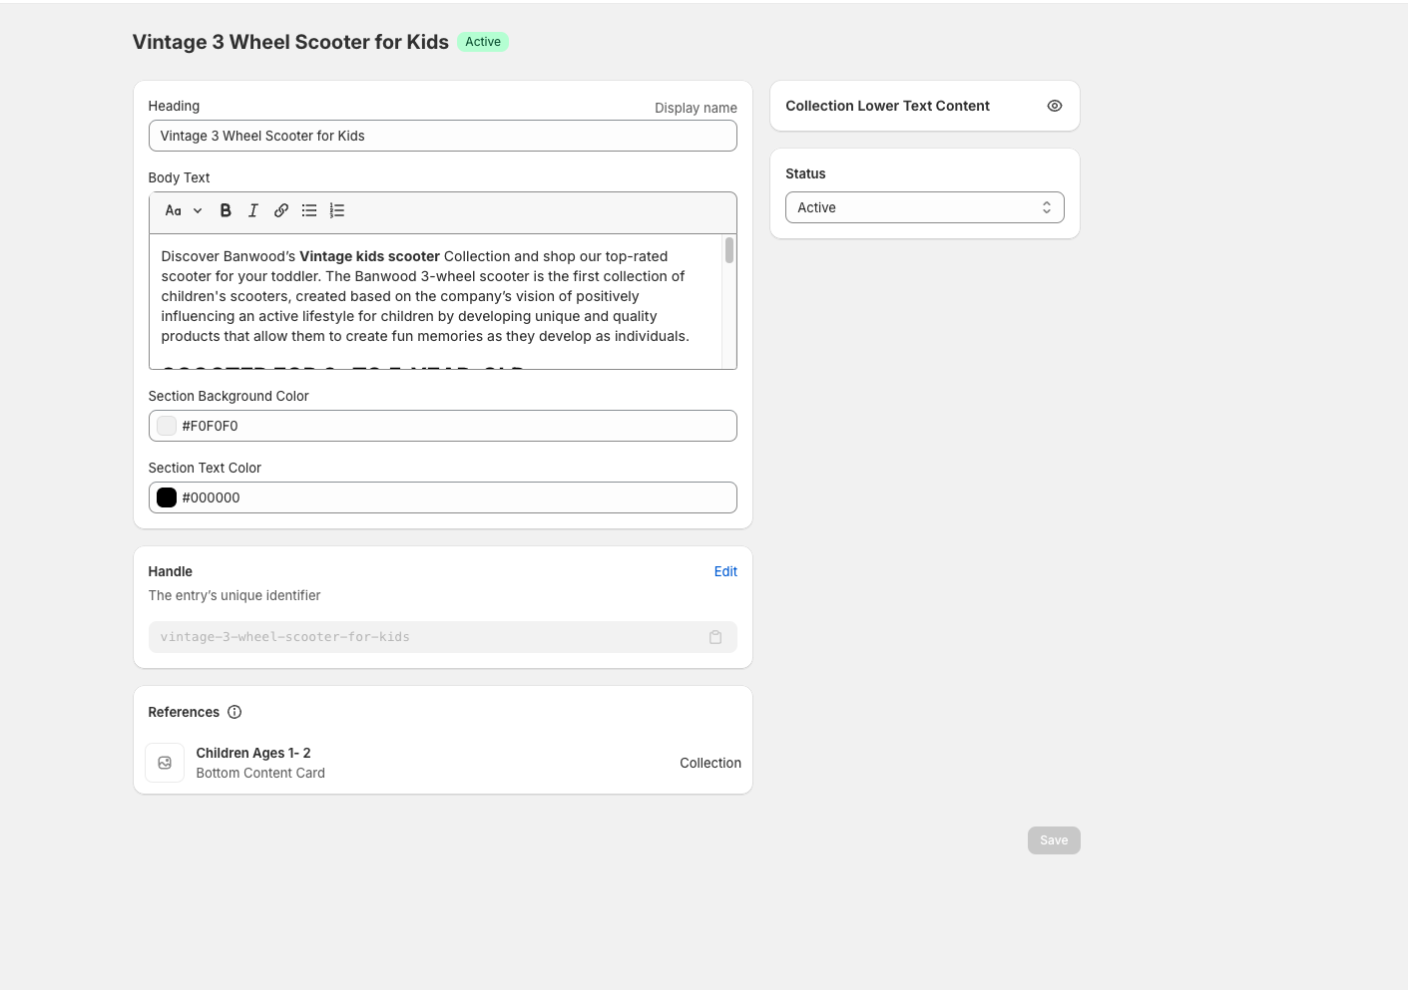Add a numbered list in Body Text
This screenshot has width=1408, height=990.
tap(337, 210)
